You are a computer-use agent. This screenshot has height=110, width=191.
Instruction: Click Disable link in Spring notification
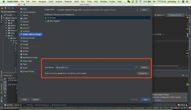pos(158,100)
